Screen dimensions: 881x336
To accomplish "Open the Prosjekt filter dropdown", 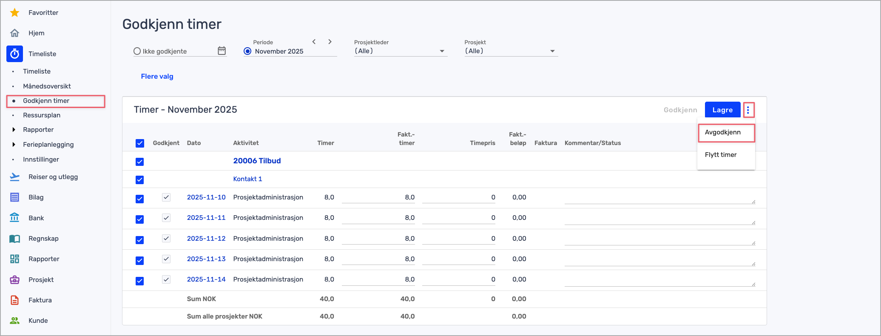I will click(x=511, y=51).
